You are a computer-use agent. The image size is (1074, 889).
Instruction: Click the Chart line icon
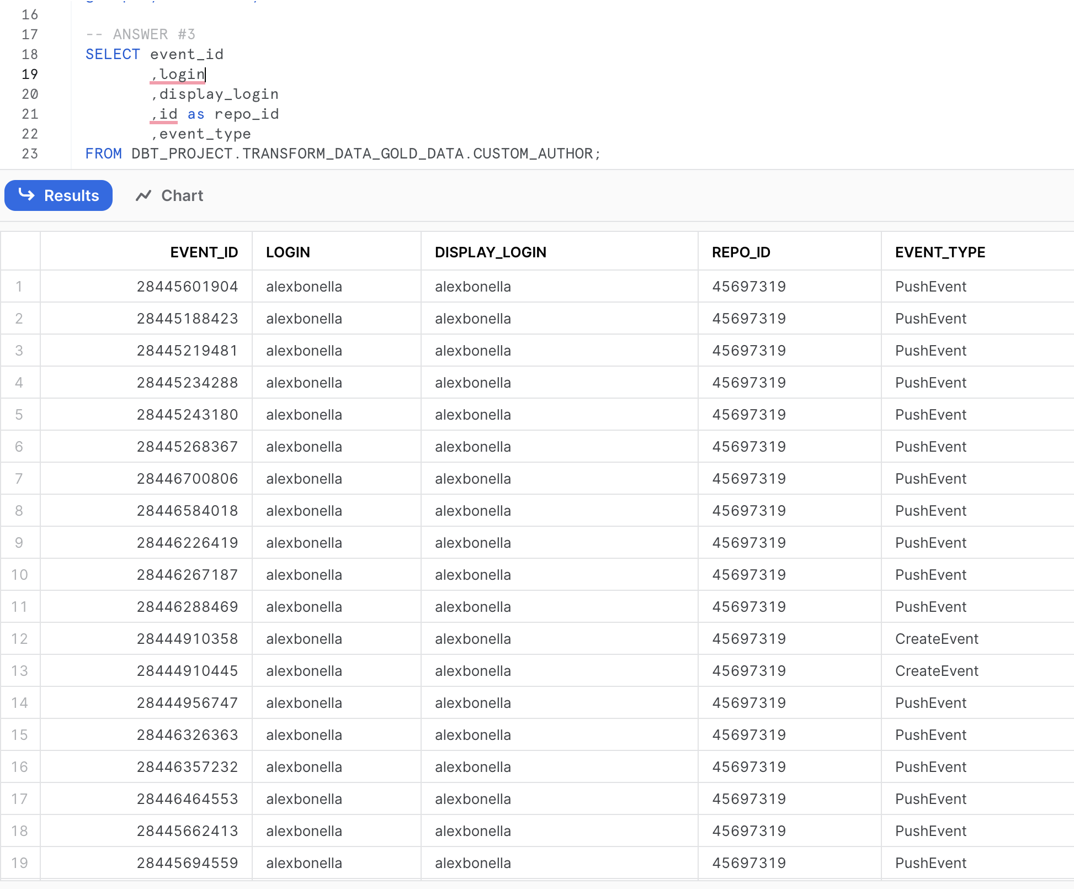point(143,195)
